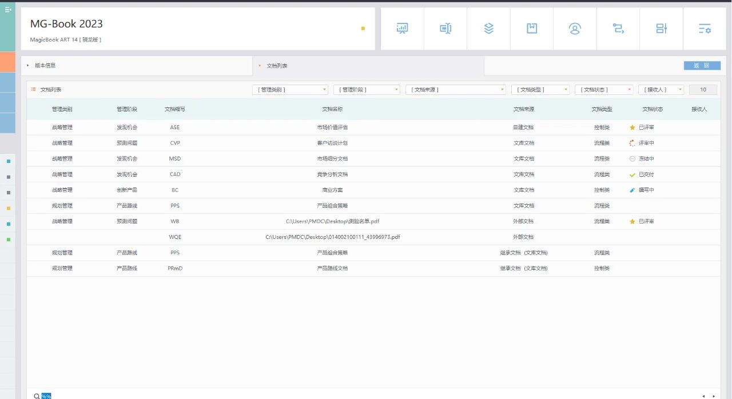Click the text rename field icon

(445, 29)
